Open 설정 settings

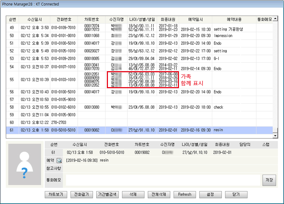coord(211,194)
